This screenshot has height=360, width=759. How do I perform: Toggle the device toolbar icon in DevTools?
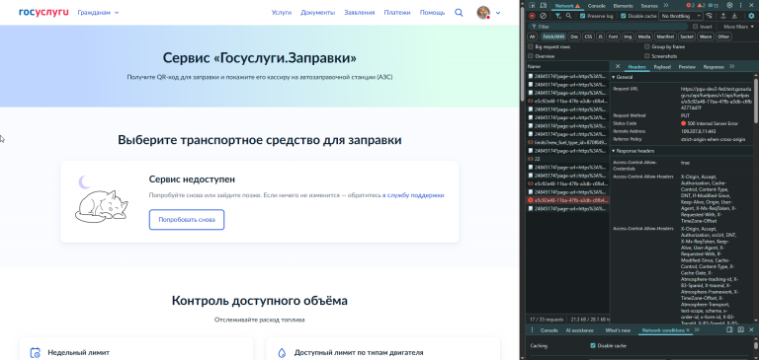[x=544, y=5]
